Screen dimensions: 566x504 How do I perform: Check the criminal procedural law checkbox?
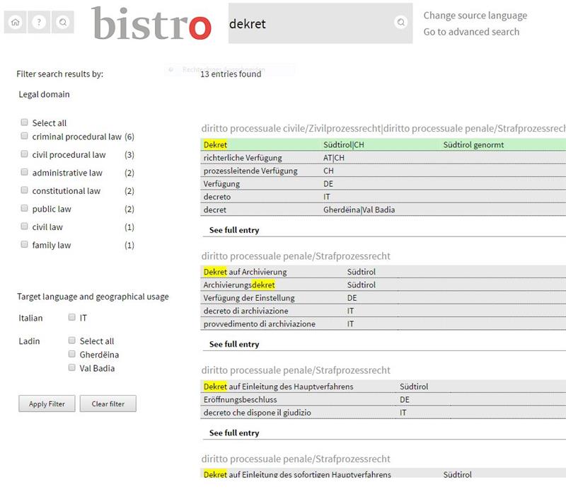25,136
